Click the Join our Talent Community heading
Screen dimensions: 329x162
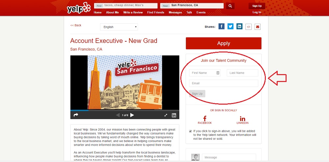[x=224, y=61]
